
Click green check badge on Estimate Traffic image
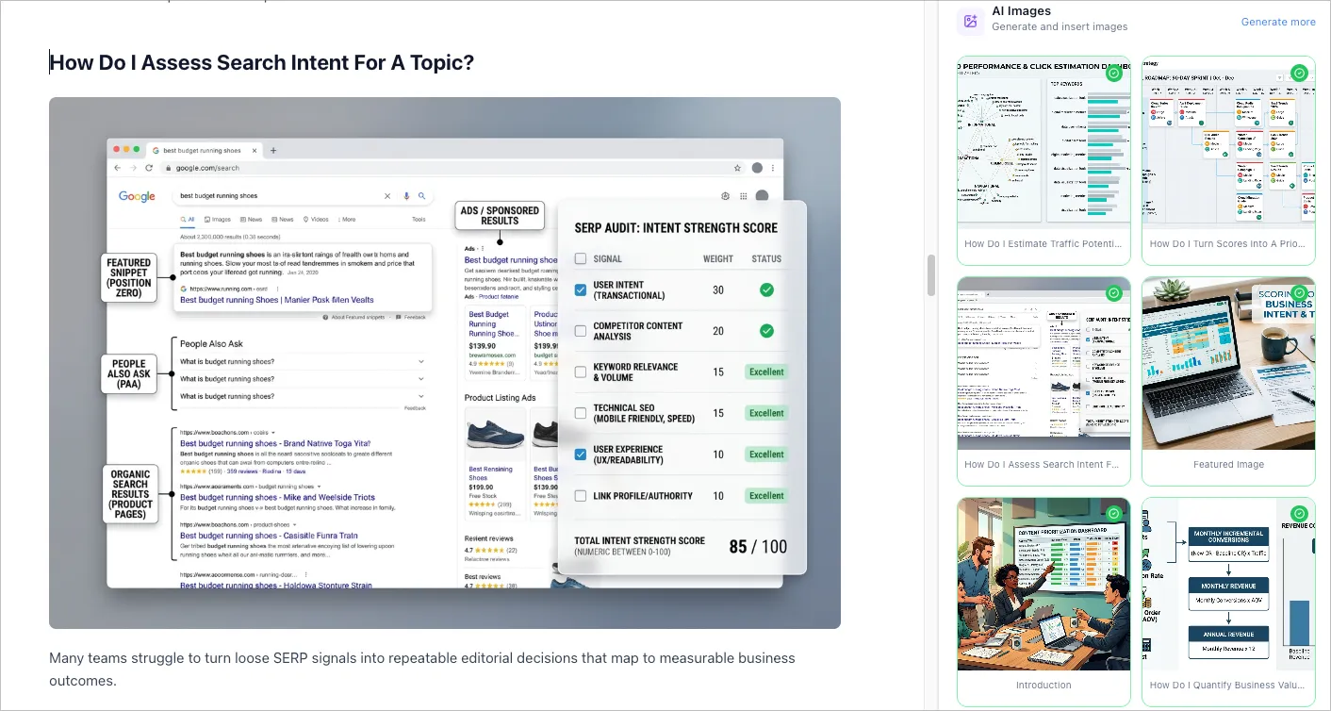coord(1114,73)
